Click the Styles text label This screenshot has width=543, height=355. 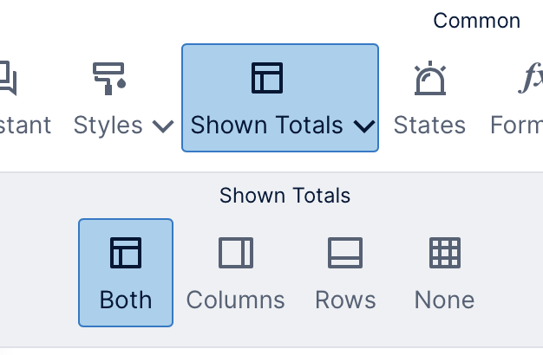(108, 126)
